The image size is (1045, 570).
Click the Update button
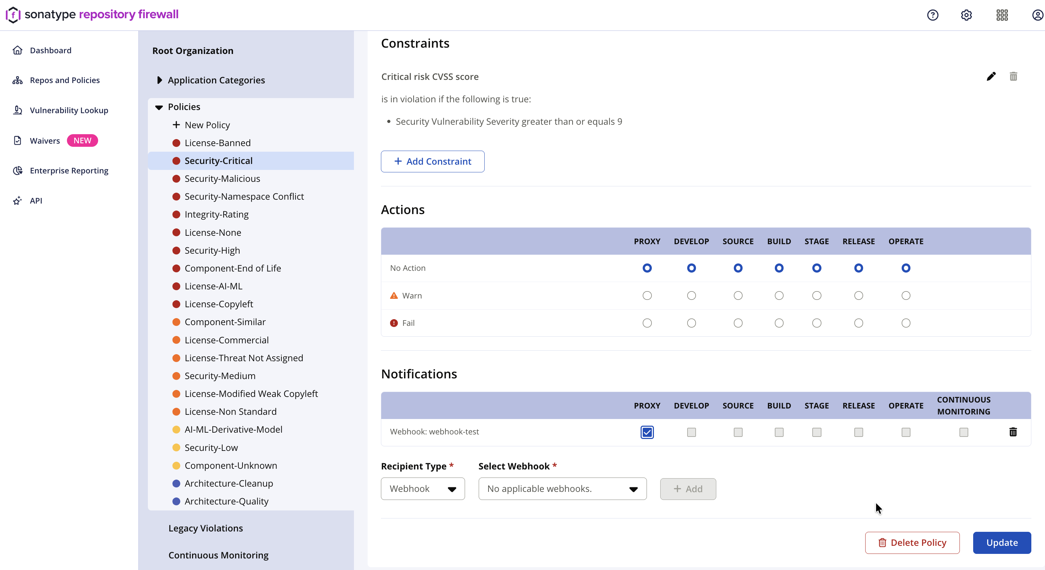(1002, 542)
